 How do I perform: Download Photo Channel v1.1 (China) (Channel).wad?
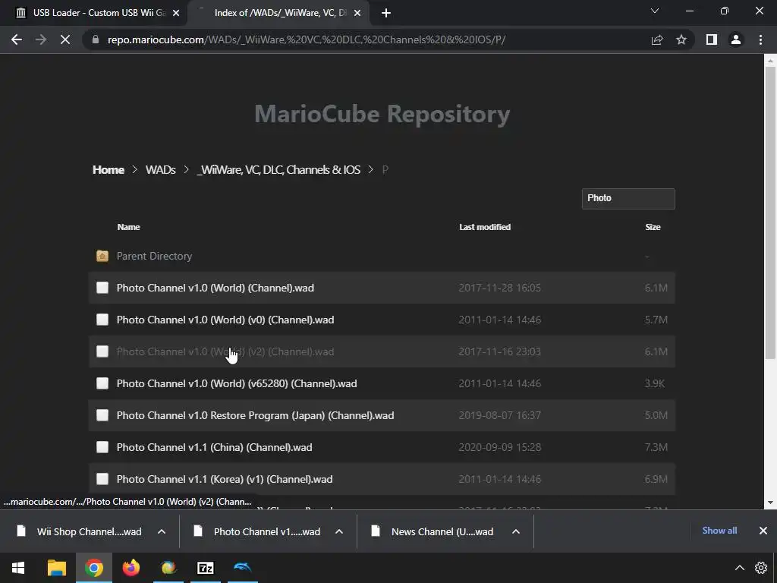point(214,447)
